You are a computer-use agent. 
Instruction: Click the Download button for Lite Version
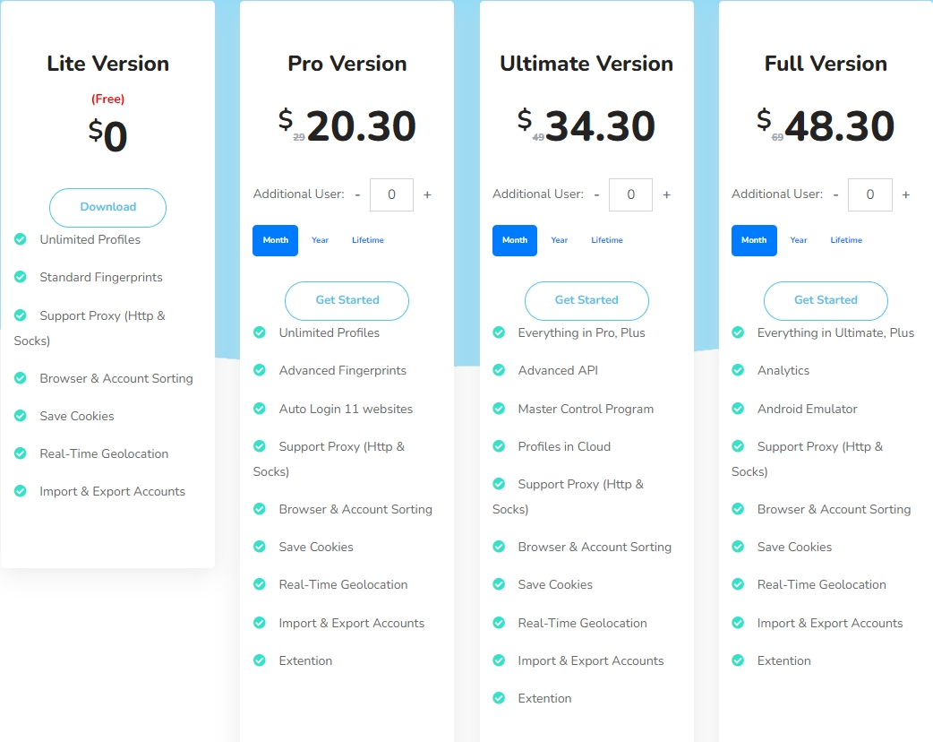[x=107, y=207]
